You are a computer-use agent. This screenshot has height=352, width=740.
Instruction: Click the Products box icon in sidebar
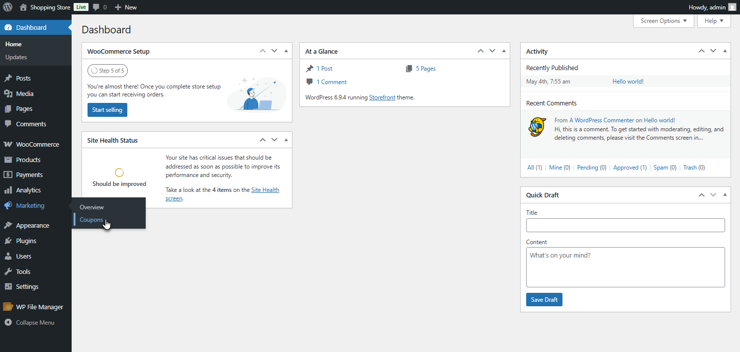point(8,160)
